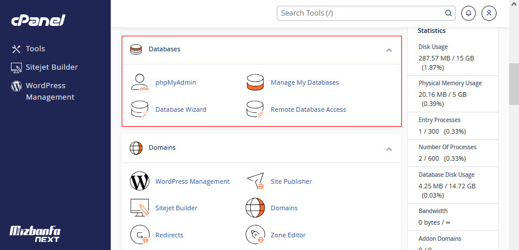The width and height of the screenshot is (519, 250).
Task: Open the user account icon
Action: tap(489, 13)
